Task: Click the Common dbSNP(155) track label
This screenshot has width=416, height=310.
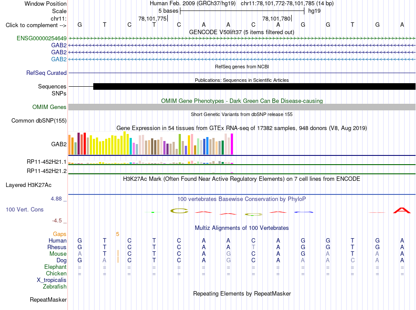Action: [x=39, y=121]
